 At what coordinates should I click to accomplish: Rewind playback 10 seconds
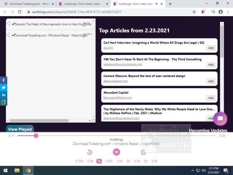pos(90,152)
